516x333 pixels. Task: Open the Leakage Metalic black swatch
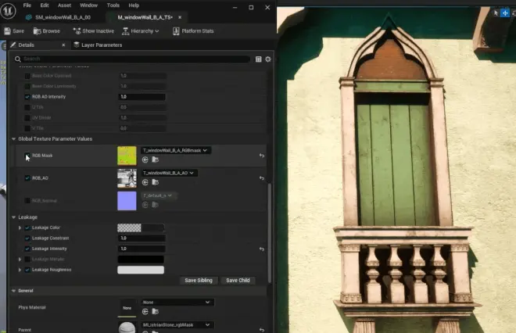(x=141, y=260)
